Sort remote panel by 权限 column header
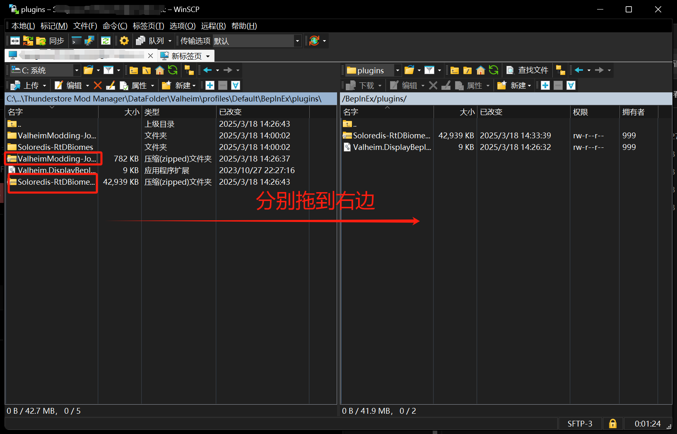Screen dimensions: 677x434 tap(595, 112)
